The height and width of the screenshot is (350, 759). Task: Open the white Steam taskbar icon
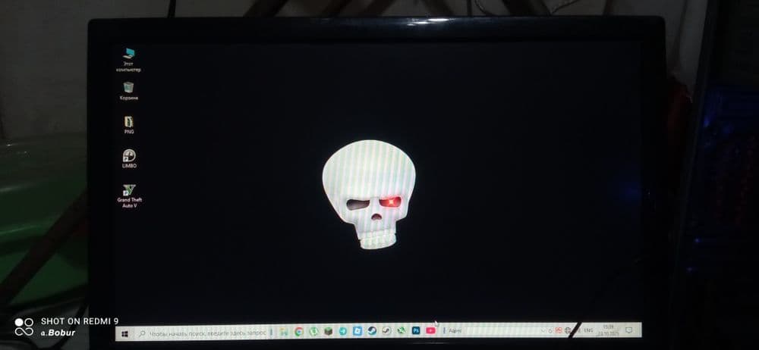tap(386, 330)
